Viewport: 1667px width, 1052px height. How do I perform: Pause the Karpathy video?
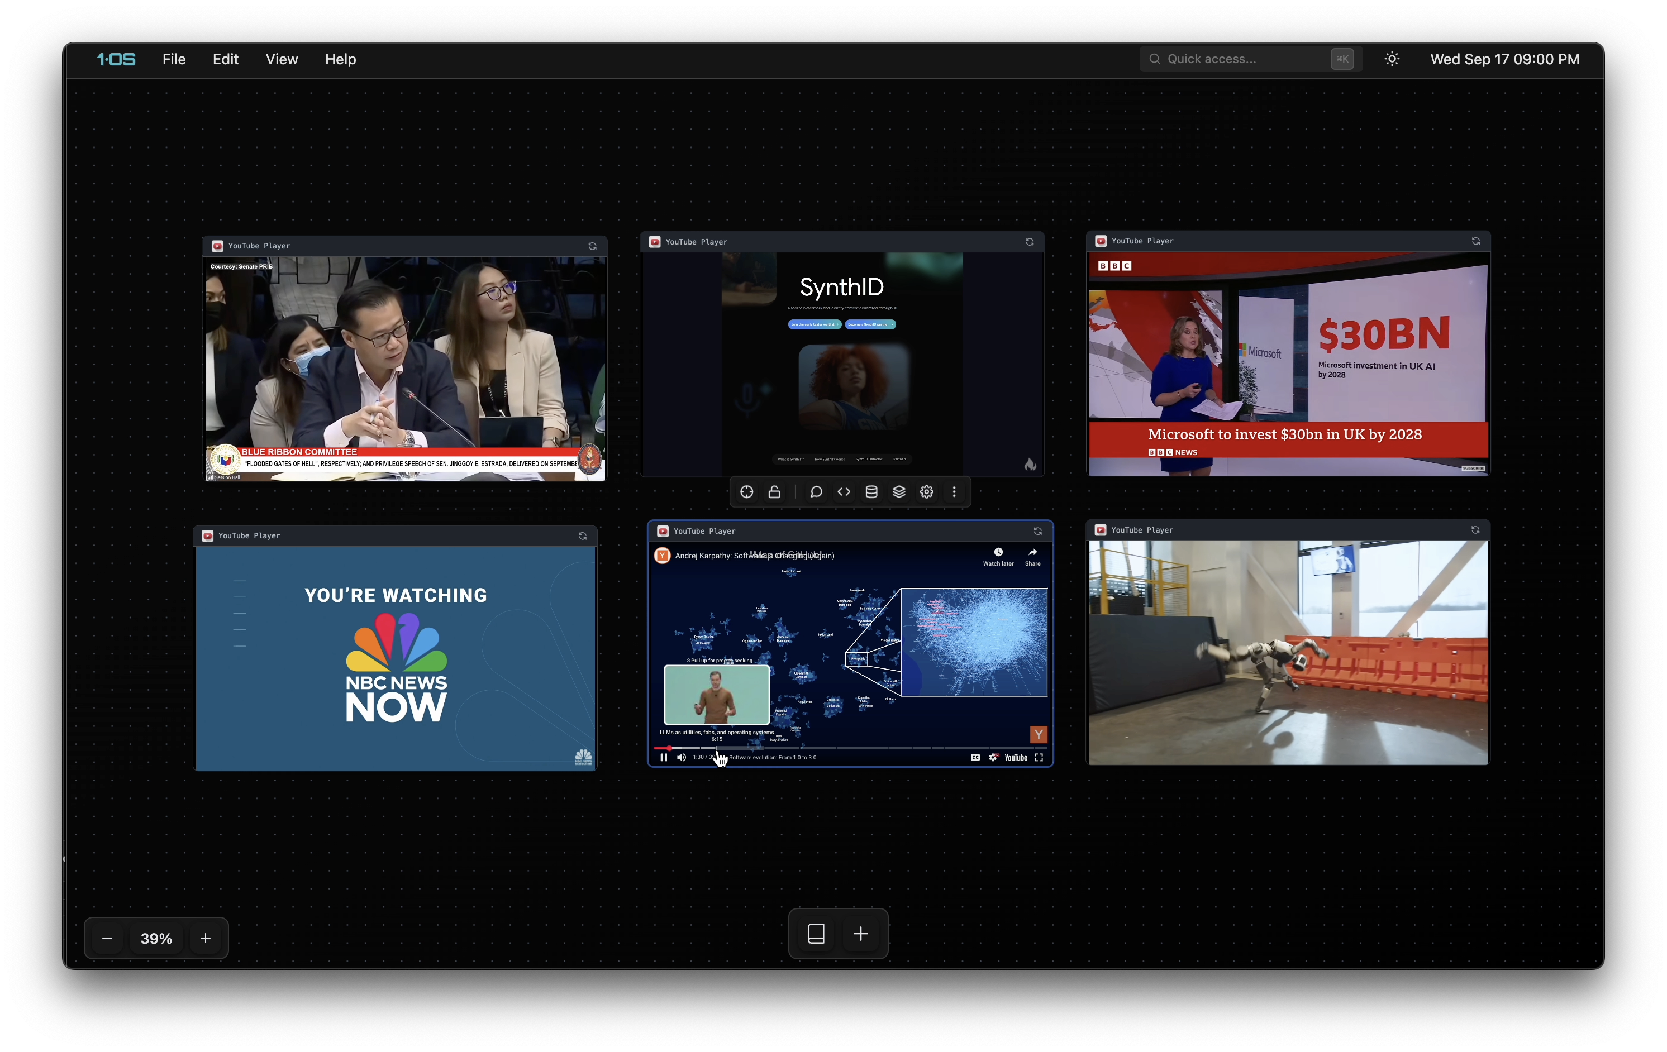pyautogui.click(x=663, y=757)
